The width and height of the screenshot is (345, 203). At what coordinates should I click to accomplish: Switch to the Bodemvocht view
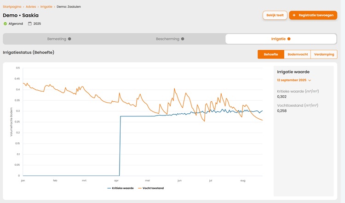click(x=298, y=54)
